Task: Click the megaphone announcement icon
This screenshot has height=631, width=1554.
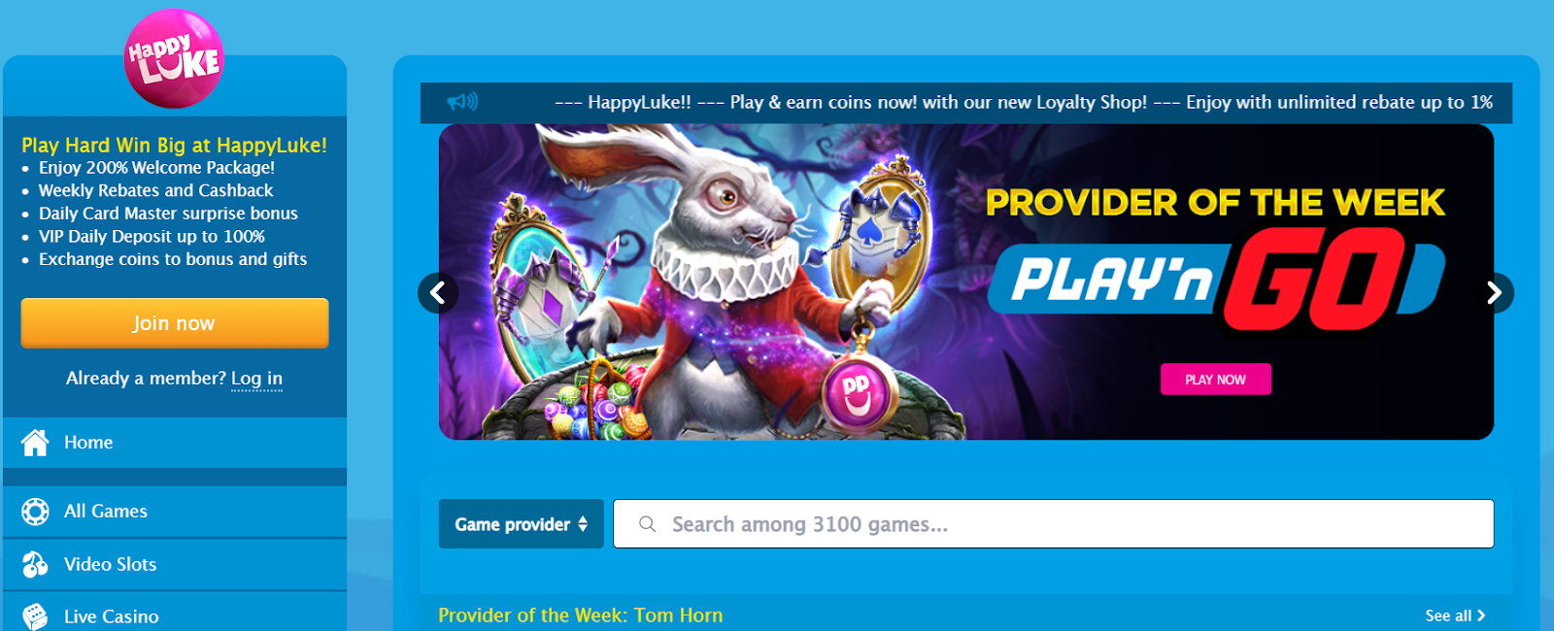Action: pos(462,101)
